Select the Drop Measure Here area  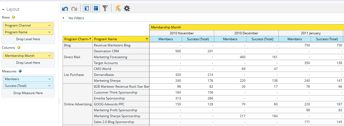(x=28, y=93)
